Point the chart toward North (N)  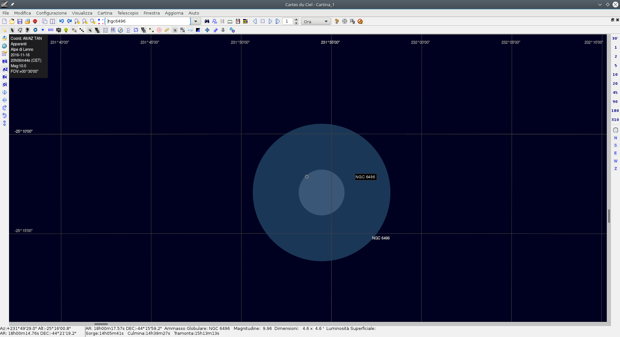(615, 138)
